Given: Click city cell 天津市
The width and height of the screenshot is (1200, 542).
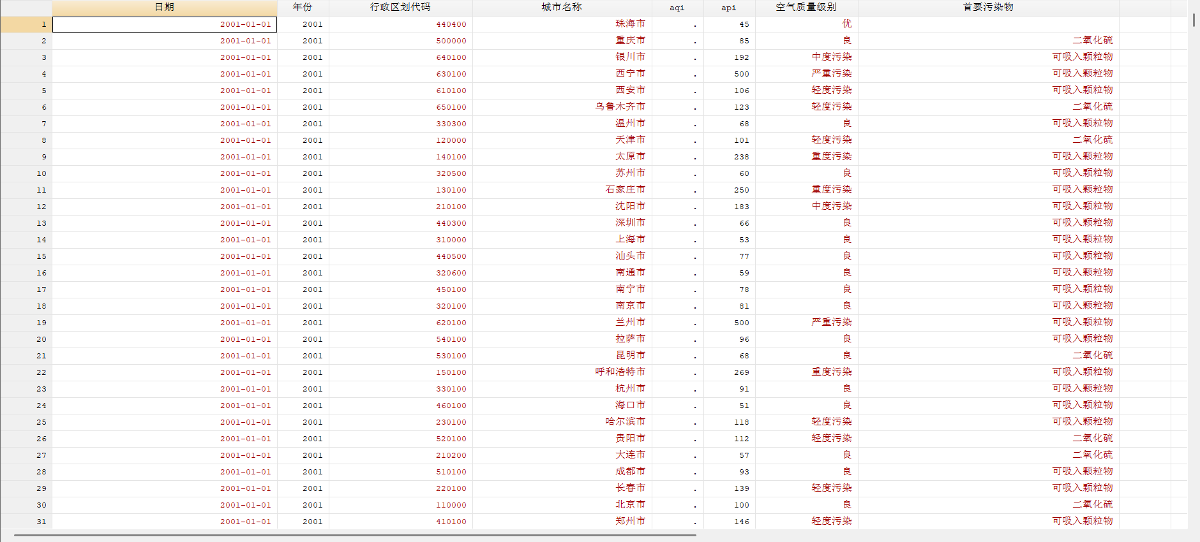Looking at the screenshot, I should click(x=562, y=140).
